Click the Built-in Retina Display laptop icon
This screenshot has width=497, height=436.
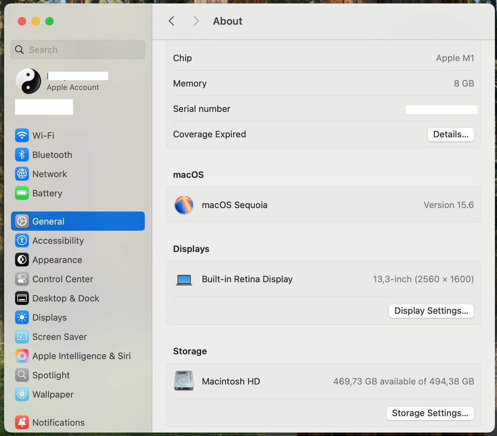click(184, 280)
